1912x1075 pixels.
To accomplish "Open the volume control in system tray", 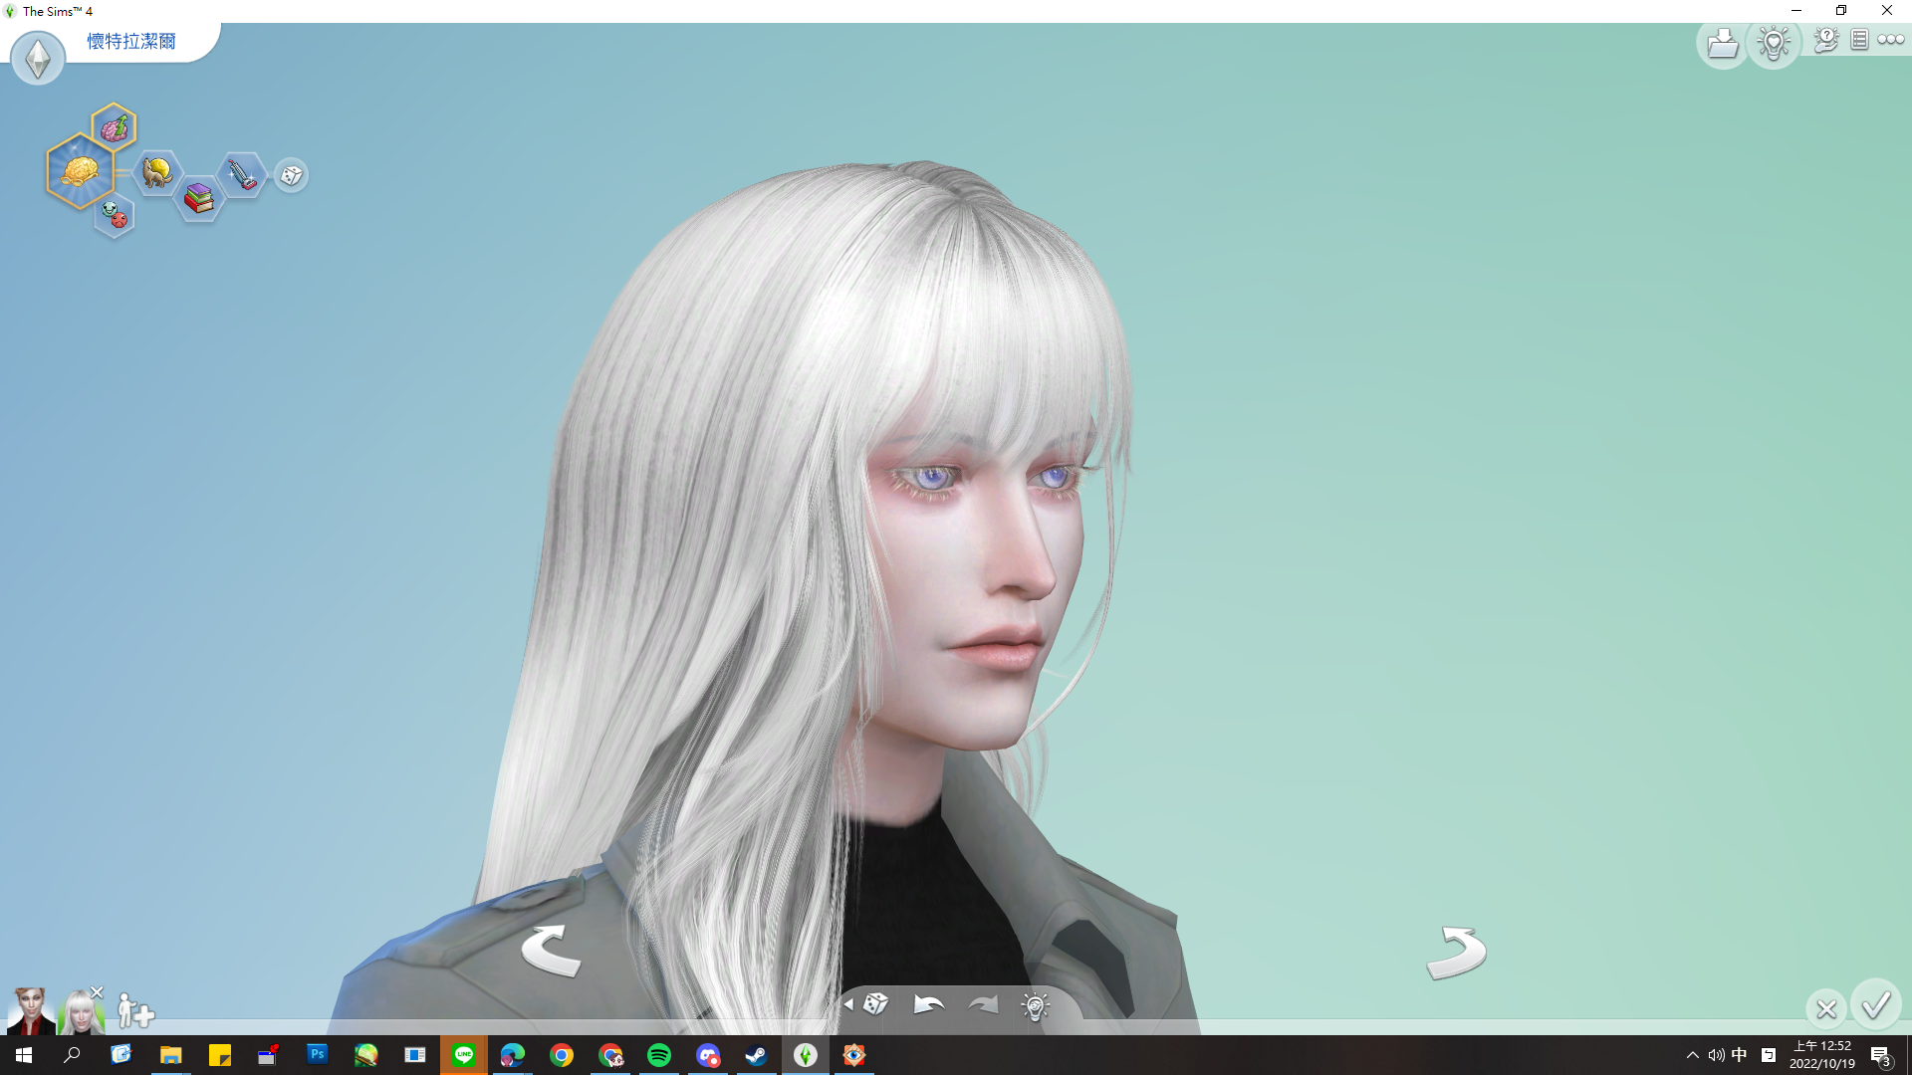I will (x=1716, y=1055).
